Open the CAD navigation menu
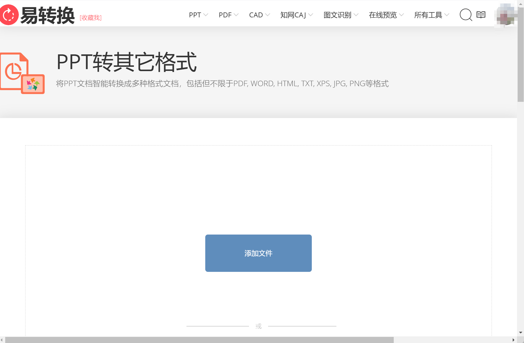Screen dimensions: 524x343 click(x=256, y=15)
